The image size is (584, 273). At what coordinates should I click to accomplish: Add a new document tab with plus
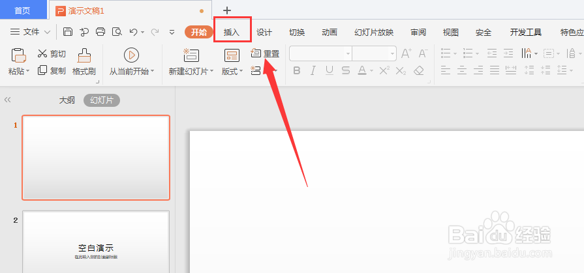227,10
